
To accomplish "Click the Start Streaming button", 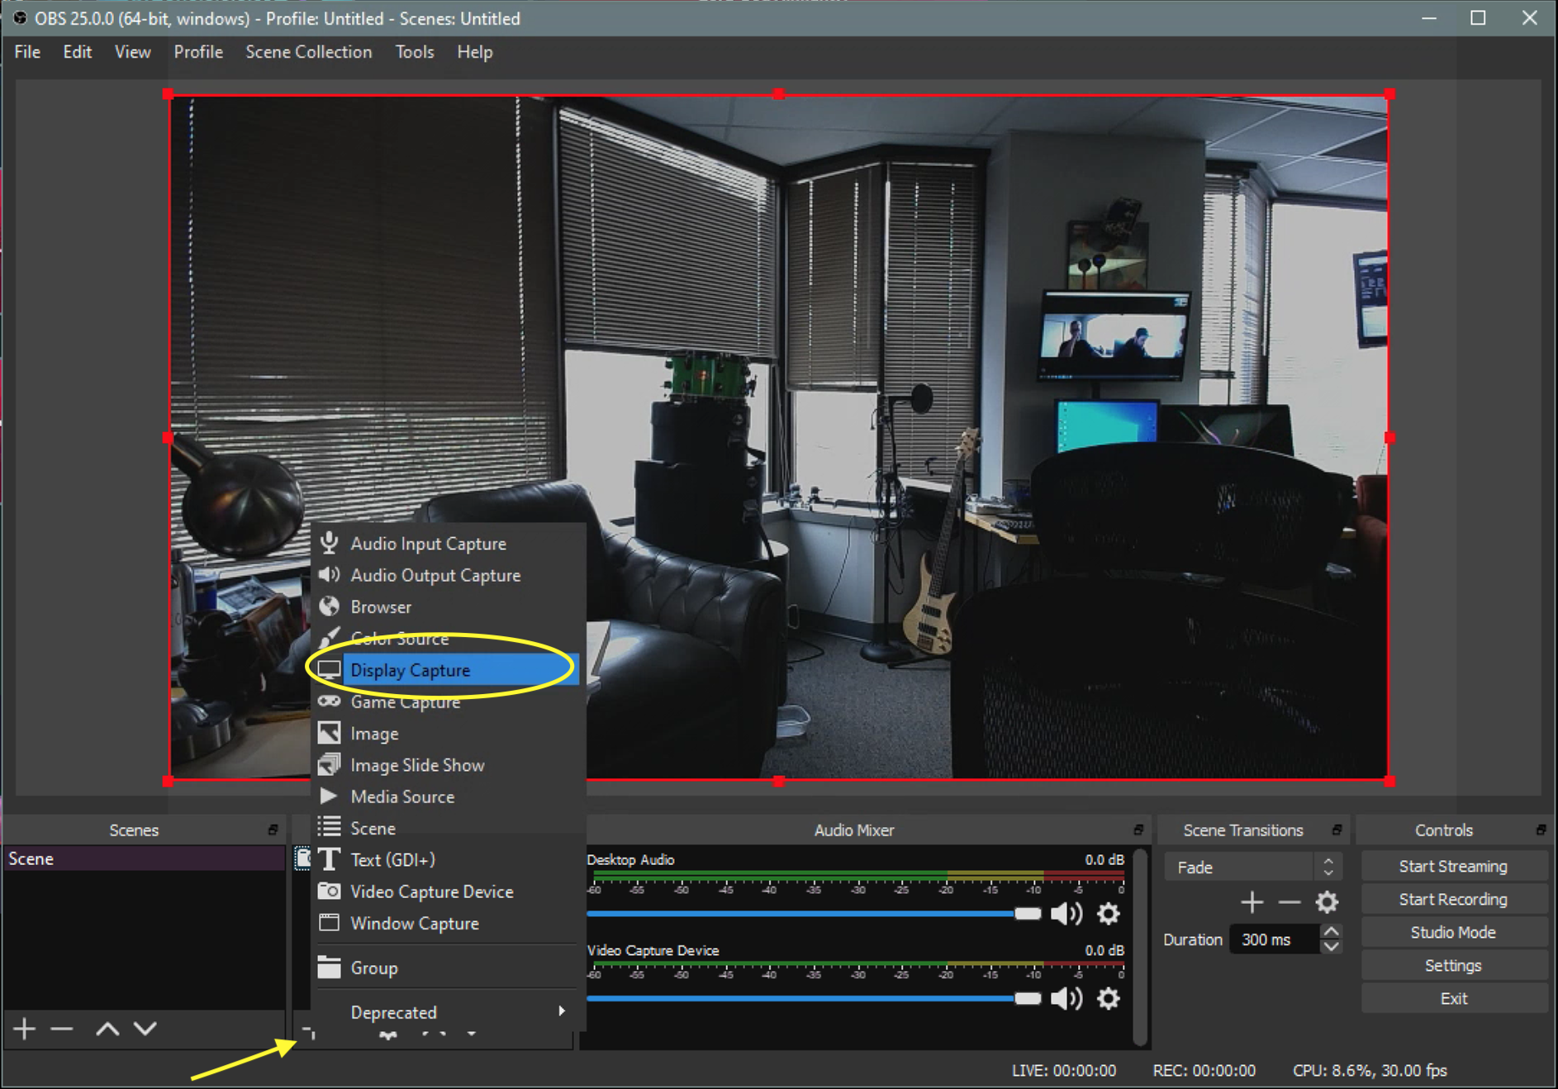I will (1453, 867).
